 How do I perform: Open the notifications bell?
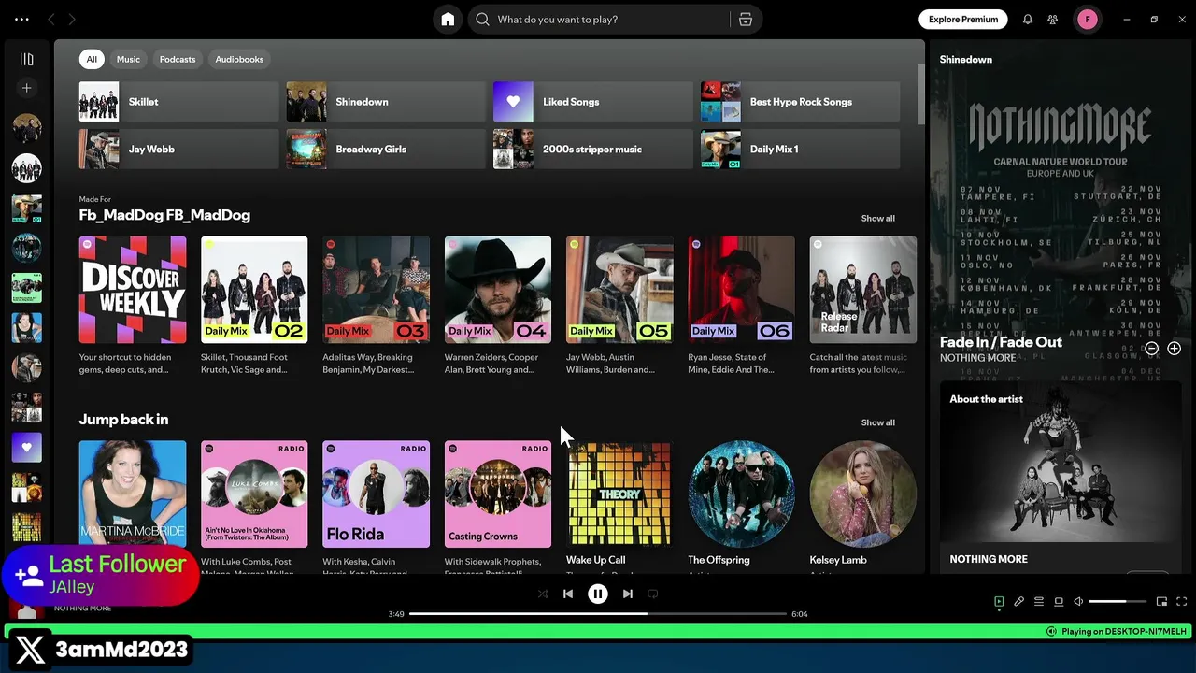click(1028, 20)
